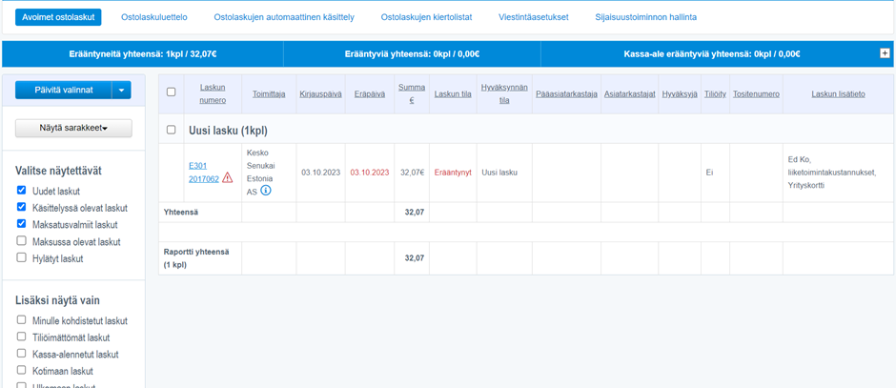Check Kotimaan laskut filter
This screenshot has width=896, height=388.
click(x=22, y=370)
